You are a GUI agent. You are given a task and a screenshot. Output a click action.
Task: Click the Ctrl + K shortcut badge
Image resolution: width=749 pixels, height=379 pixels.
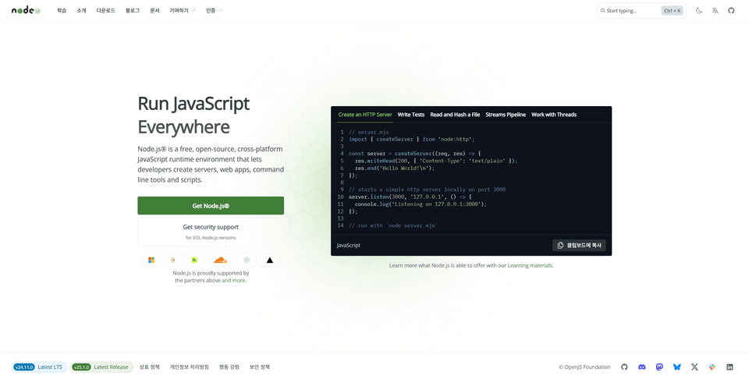(x=672, y=10)
